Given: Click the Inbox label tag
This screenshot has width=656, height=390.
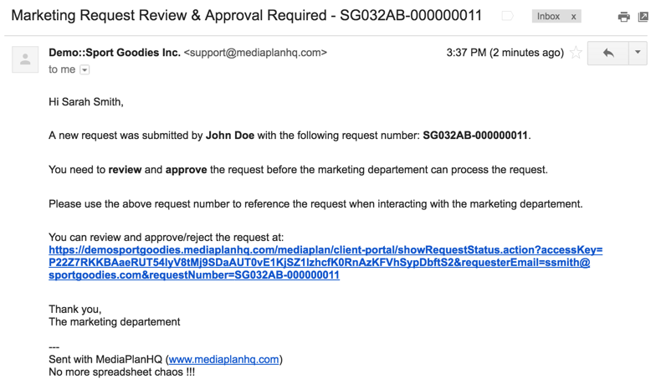Looking at the screenshot, I should [548, 17].
